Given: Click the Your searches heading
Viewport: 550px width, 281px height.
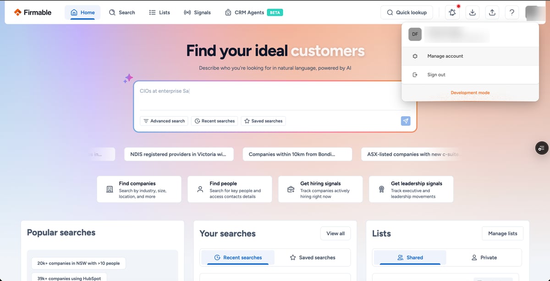Looking at the screenshot, I should click(x=227, y=233).
